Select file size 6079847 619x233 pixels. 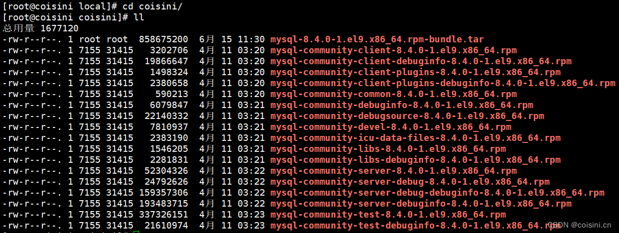(x=169, y=105)
